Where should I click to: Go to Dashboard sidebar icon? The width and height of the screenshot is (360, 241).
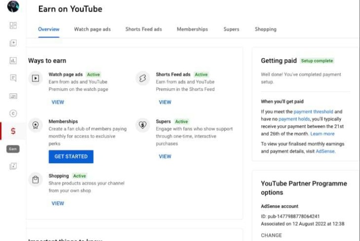[x=13, y=25]
